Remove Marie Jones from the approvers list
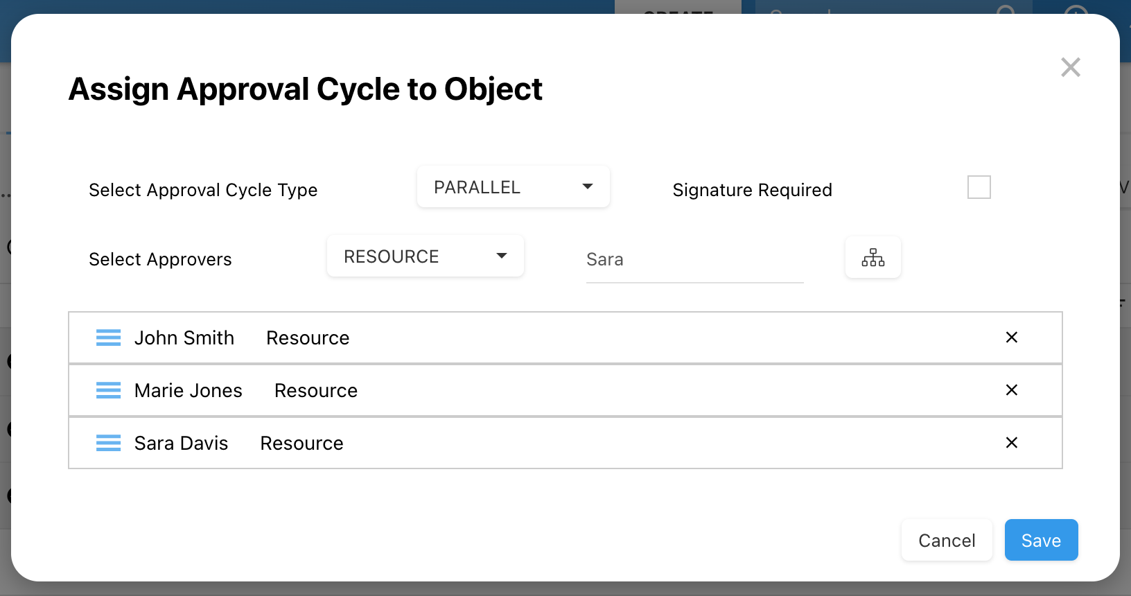 [1011, 390]
